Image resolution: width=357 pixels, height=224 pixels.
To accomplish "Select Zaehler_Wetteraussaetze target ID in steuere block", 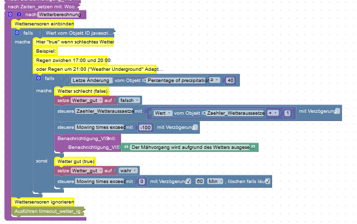I will coord(105,111).
